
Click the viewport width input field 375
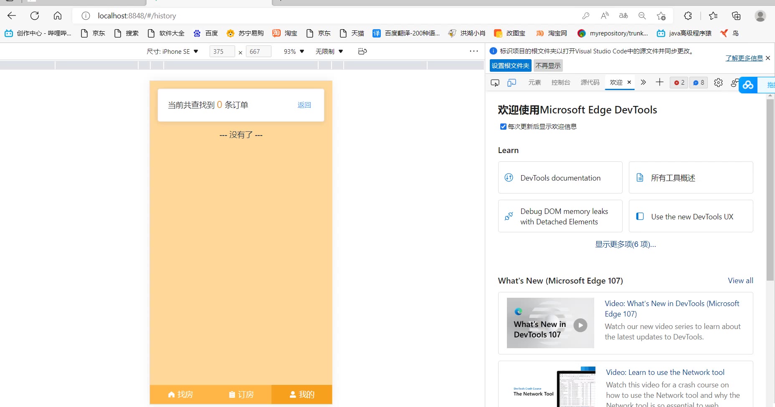coord(222,51)
